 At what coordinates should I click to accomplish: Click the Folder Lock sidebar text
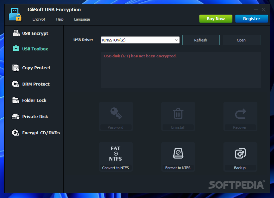tap(34, 100)
